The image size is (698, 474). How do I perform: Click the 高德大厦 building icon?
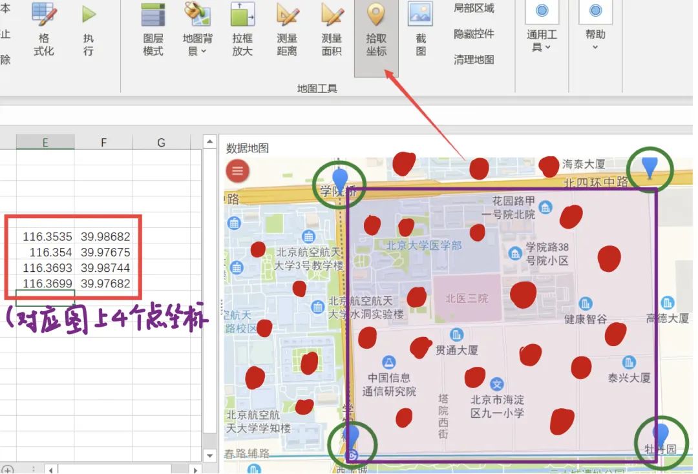[x=667, y=303]
